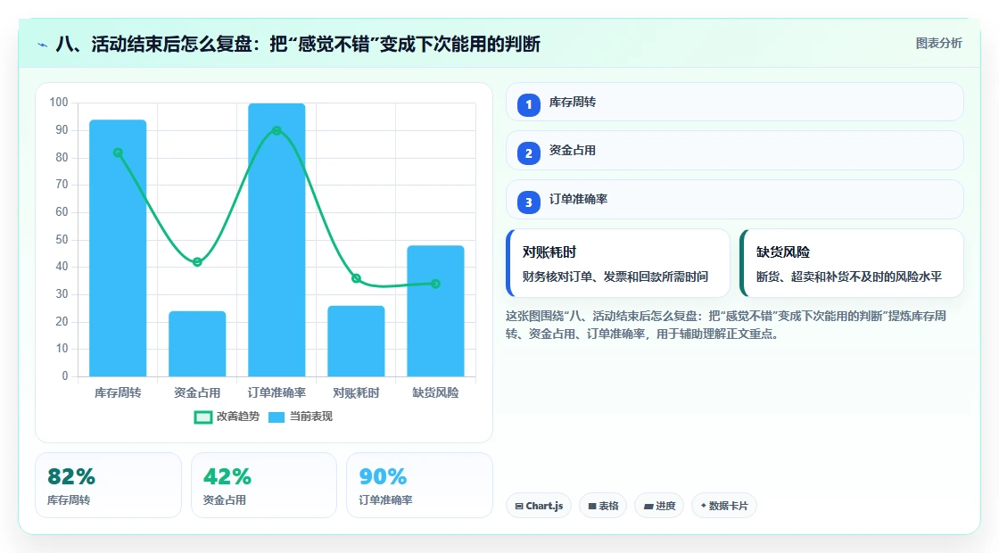
Task: Click the 库存周转 blue bar in chart
Action: pos(118,248)
